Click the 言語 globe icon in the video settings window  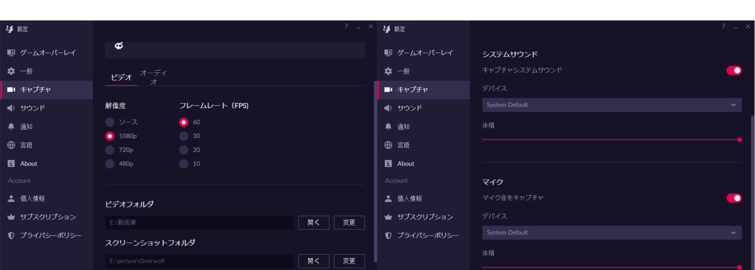(x=11, y=145)
